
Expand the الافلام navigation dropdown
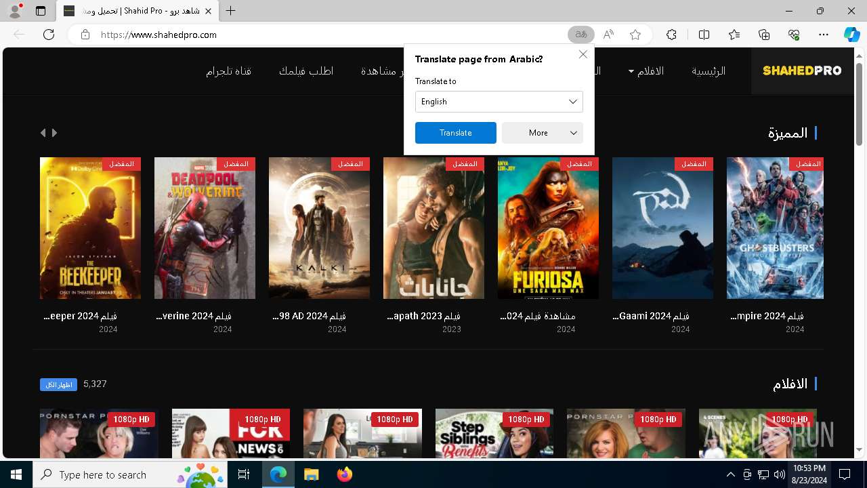pos(646,71)
